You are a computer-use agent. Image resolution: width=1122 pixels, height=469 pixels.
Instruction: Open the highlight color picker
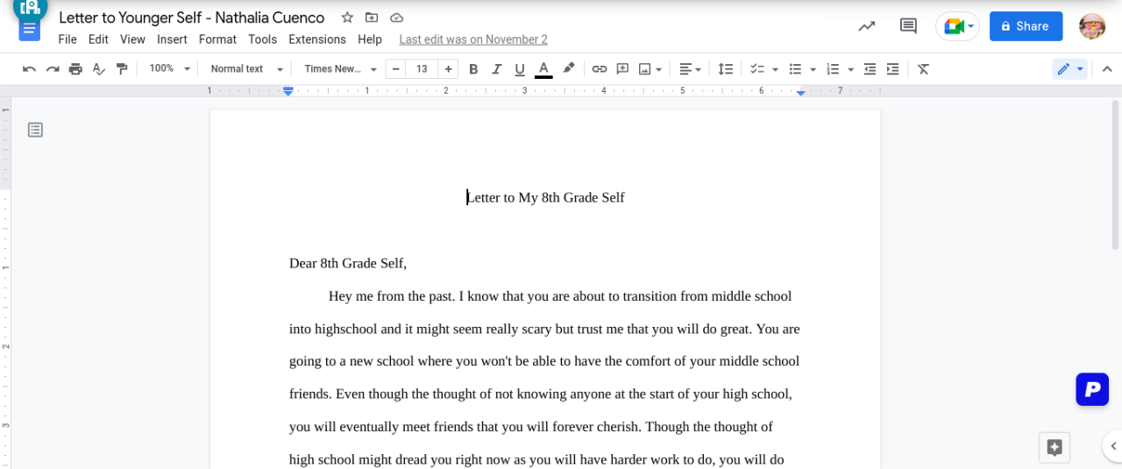point(568,68)
